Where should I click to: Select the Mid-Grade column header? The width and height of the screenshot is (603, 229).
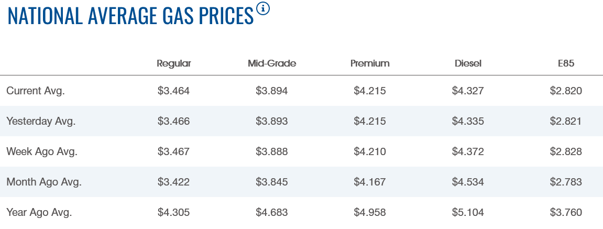pos(272,63)
